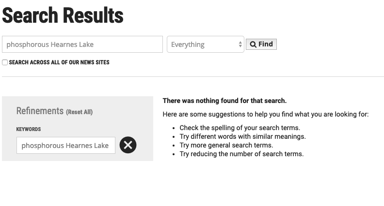Clear keywords with the black X icon
This screenshot has width=384, height=206.
click(128, 145)
